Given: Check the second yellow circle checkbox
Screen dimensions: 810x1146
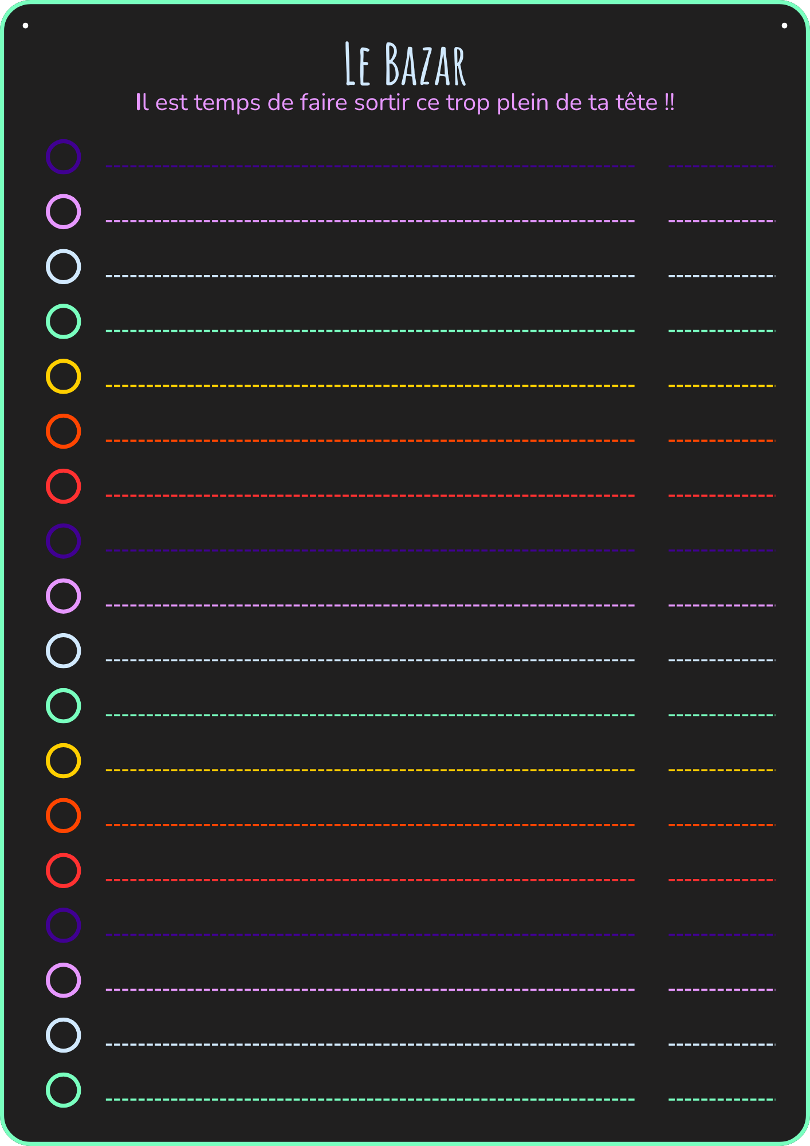Looking at the screenshot, I should point(63,761).
